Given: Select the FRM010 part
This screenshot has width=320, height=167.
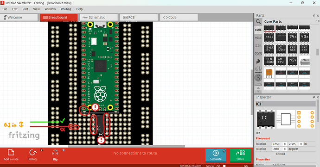Looking at the screenshot, I should pyautogui.click(x=293, y=49).
